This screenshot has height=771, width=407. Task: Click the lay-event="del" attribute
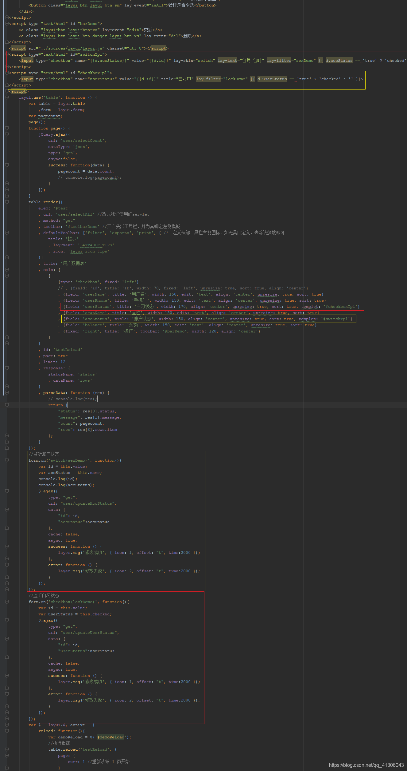pos(162,36)
